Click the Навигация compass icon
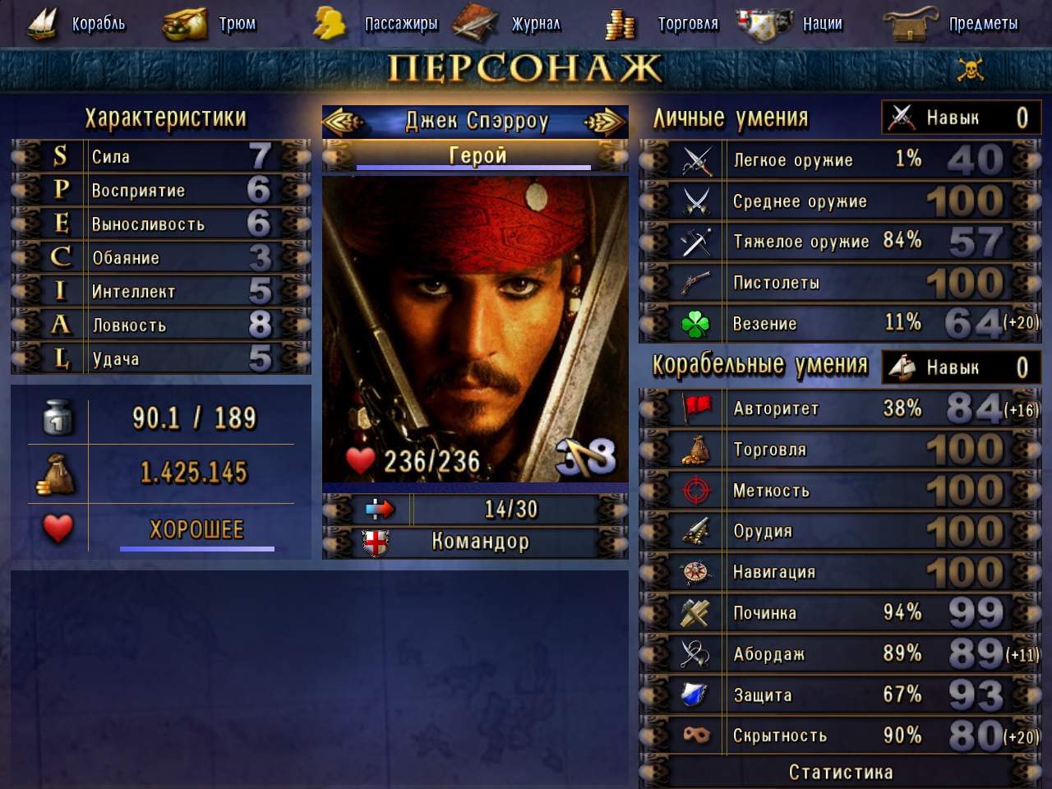This screenshot has width=1052, height=789. click(696, 572)
